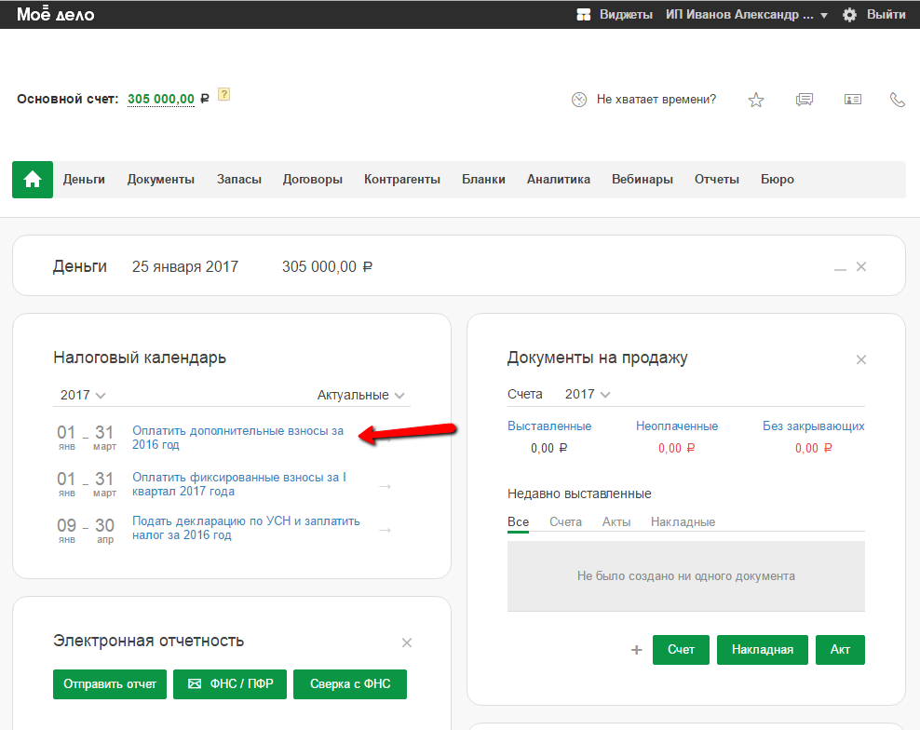Viewport: 920px width, 730px height.
Task: Create a new Накладная
Action: coord(763,650)
